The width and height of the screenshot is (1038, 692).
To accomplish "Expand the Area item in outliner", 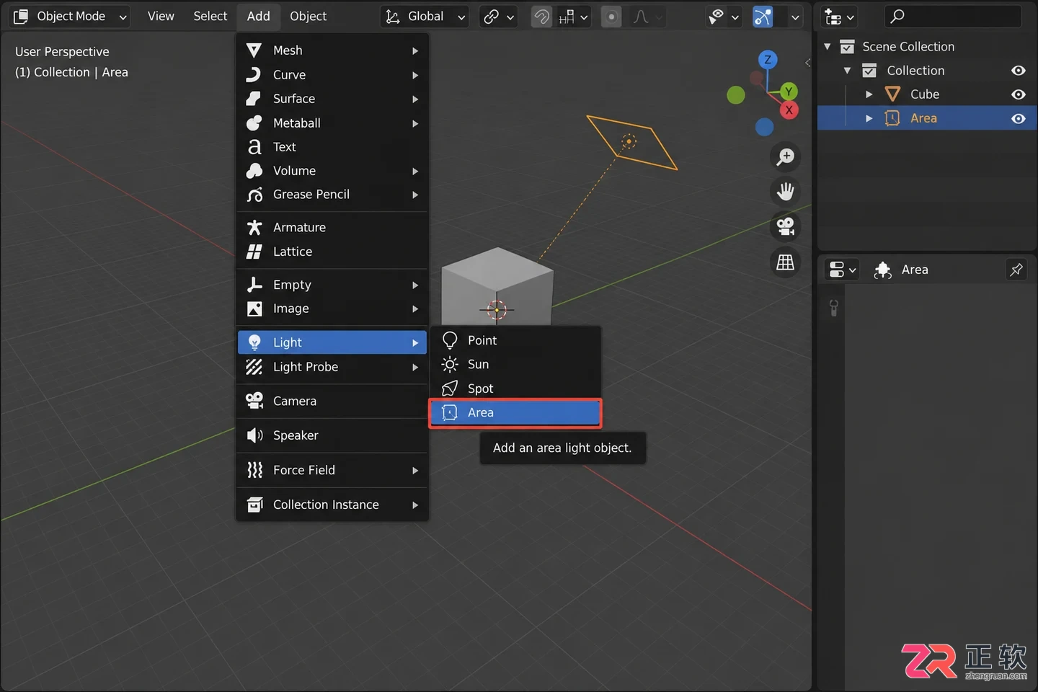I will click(x=869, y=118).
